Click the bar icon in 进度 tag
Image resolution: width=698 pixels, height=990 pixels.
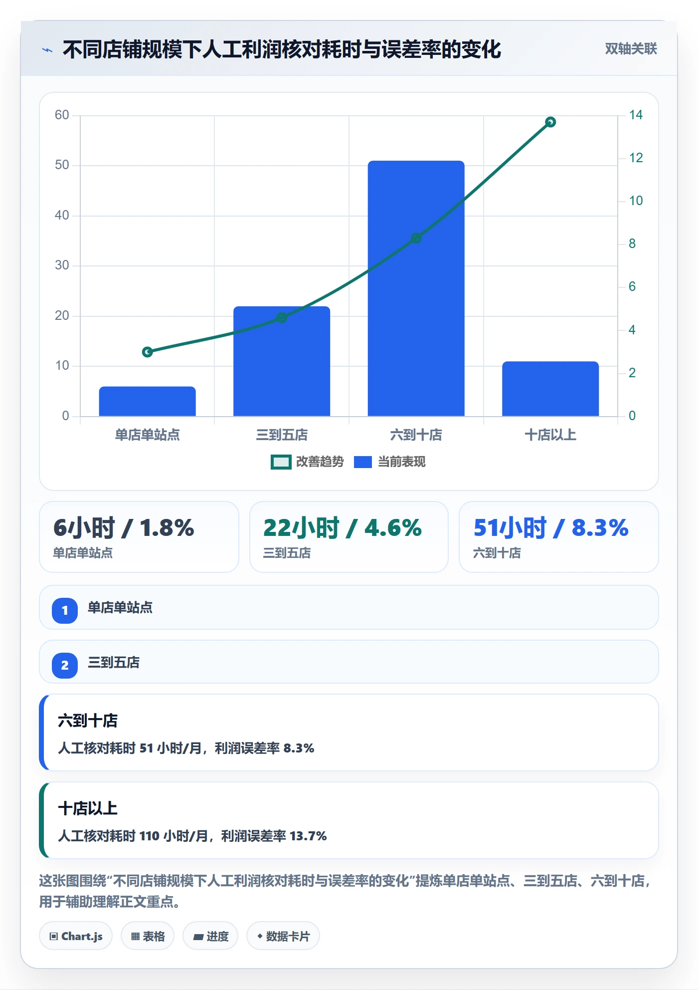pyautogui.click(x=198, y=937)
